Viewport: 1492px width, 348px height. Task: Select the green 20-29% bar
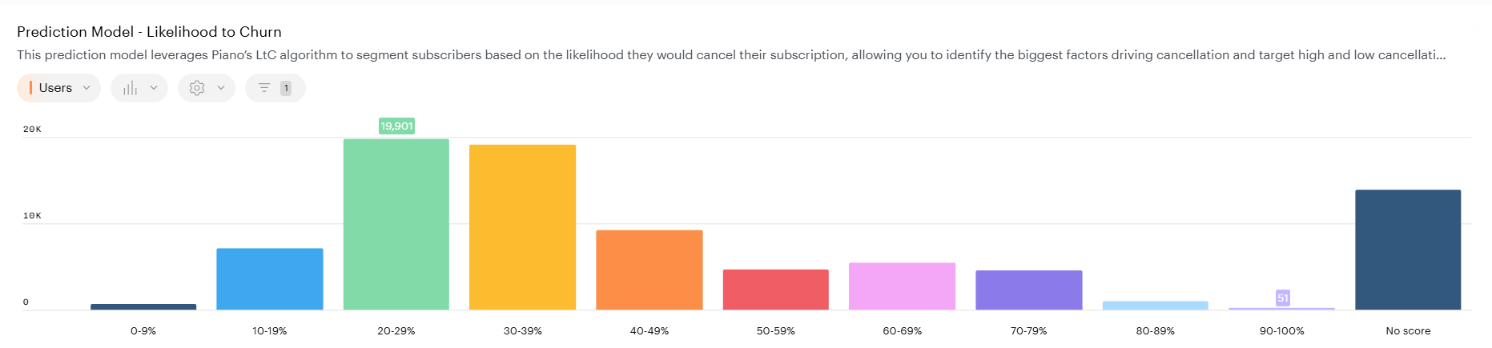pyautogui.click(x=396, y=225)
